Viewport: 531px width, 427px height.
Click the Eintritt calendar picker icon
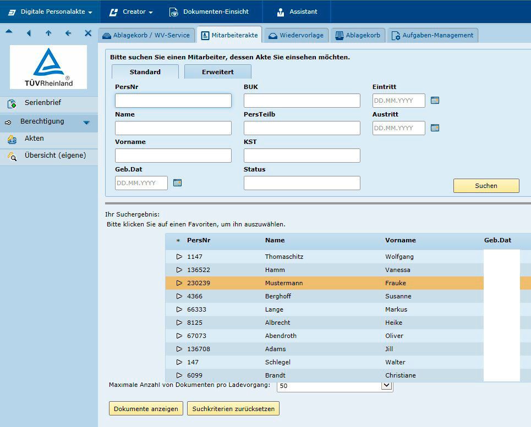[x=435, y=101]
